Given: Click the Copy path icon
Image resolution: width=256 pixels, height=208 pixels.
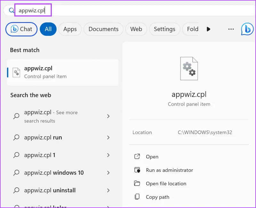Looking at the screenshot, I should [x=137, y=197].
